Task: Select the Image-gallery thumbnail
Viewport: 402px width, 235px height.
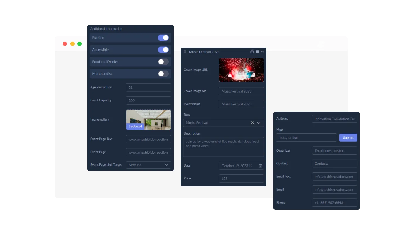Action: coord(148,120)
